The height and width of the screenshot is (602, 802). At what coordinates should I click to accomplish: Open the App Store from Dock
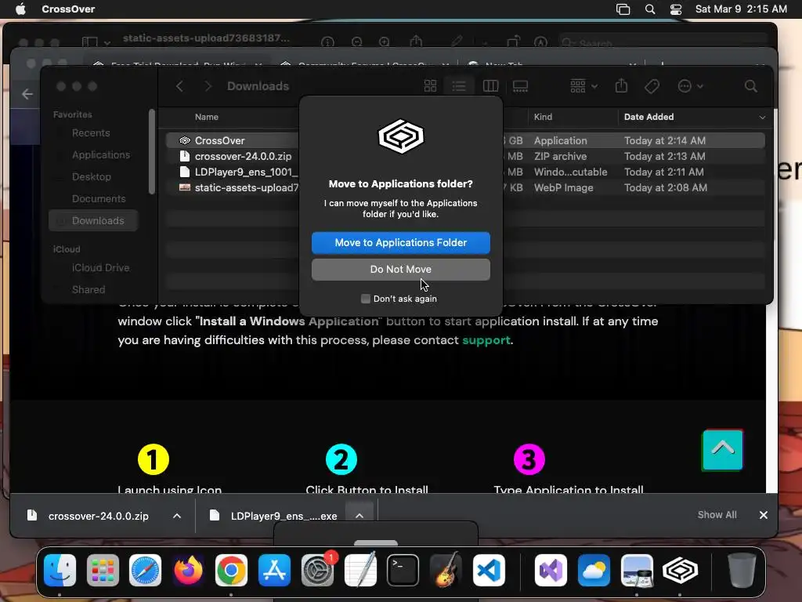274,570
